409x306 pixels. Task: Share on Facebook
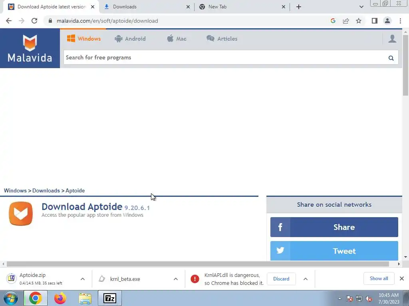(334, 227)
